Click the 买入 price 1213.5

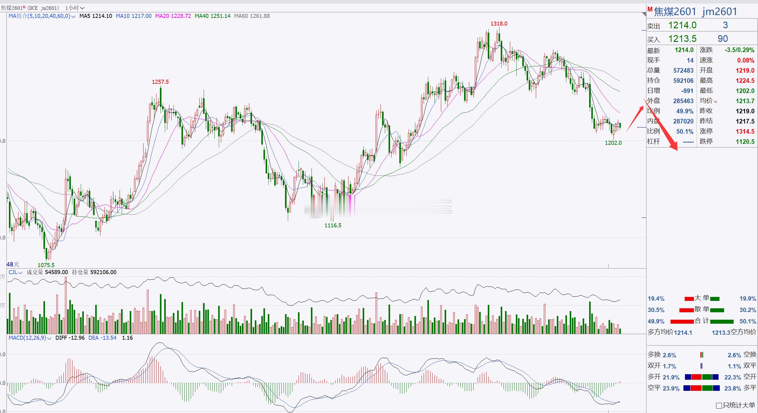pyautogui.click(x=682, y=39)
